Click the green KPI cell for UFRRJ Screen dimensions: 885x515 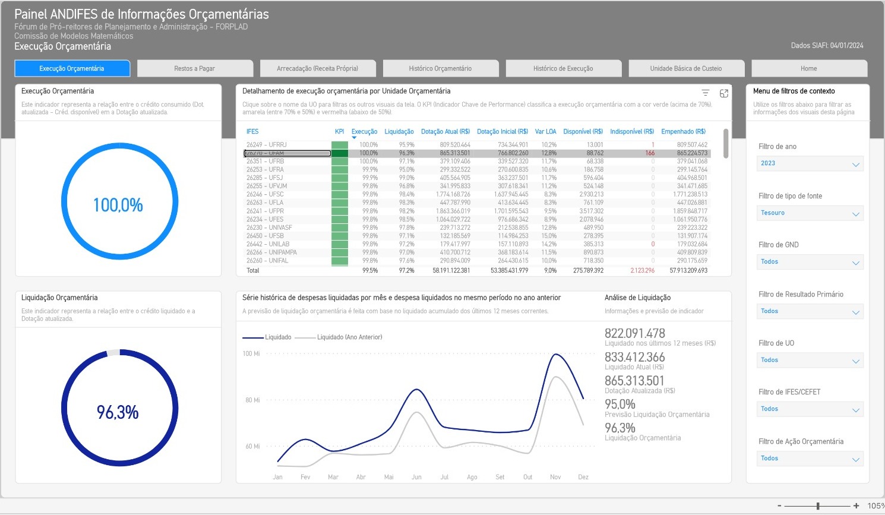pyautogui.click(x=340, y=145)
